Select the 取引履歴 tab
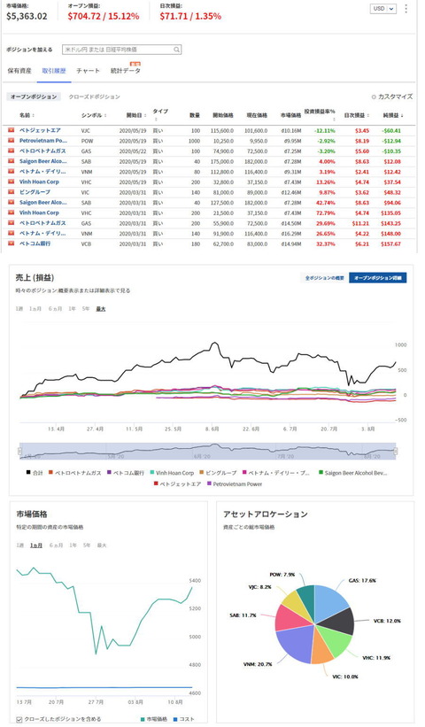The height and width of the screenshot is (727, 425). (x=54, y=71)
